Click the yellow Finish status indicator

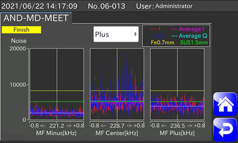21,29
